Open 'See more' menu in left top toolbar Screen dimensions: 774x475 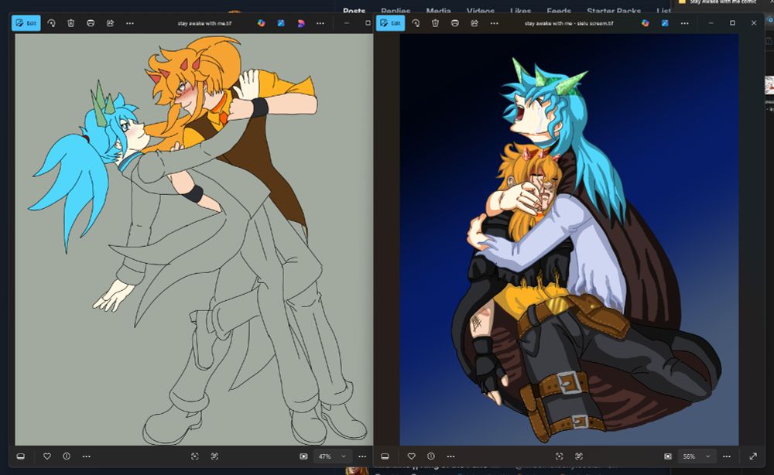click(129, 23)
